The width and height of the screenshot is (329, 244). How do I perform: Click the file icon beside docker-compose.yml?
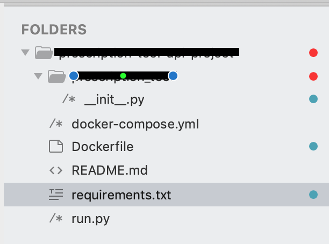(56, 124)
